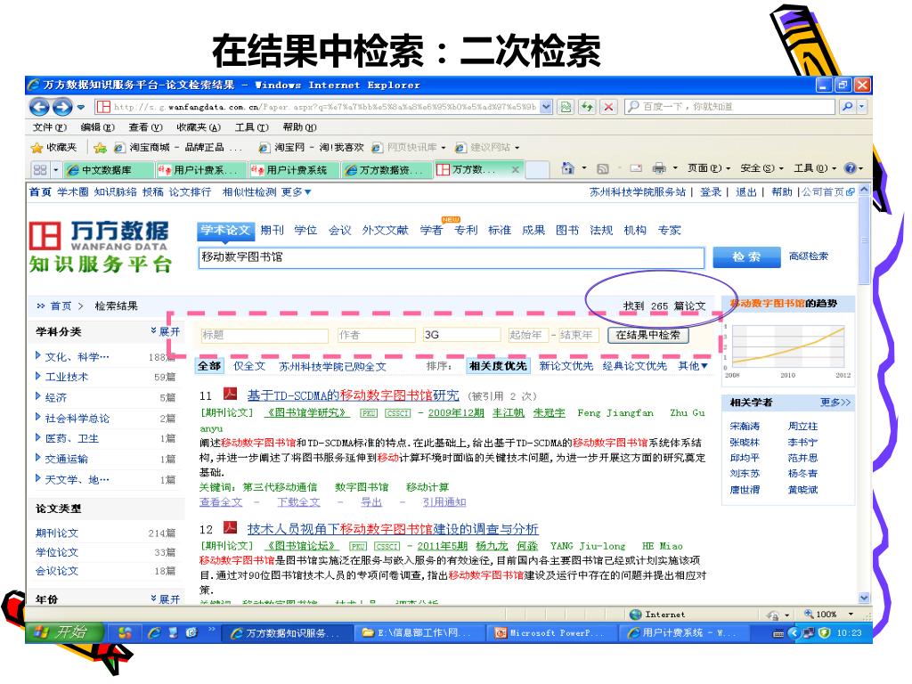
Task: Click the Home icon in the command bar
Action: tap(568, 168)
